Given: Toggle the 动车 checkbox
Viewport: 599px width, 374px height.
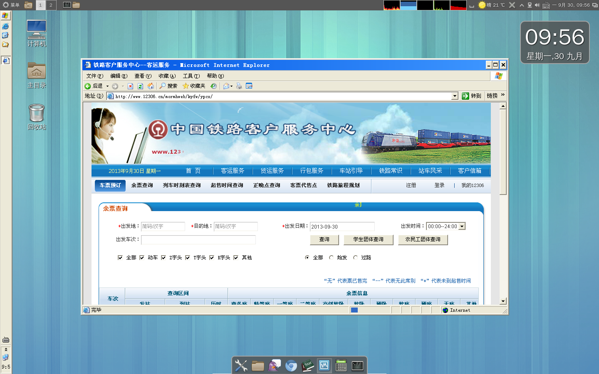Looking at the screenshot, I should pyautogui.click(x=142, y=258).
